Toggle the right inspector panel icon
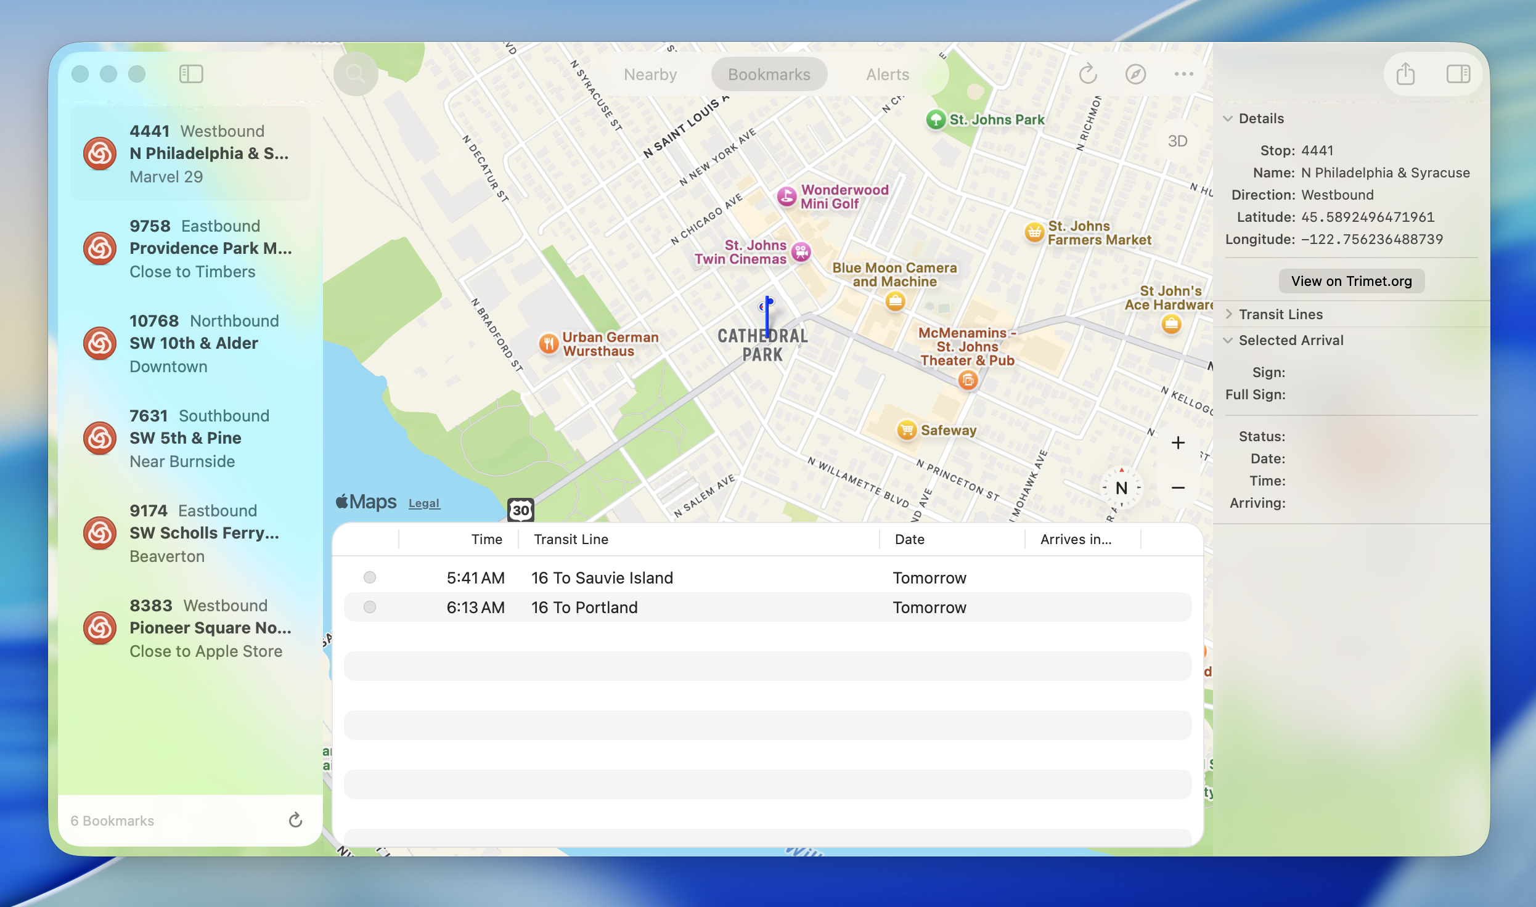 point(1458,74)
